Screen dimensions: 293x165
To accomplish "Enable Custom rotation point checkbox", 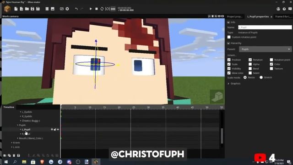I will pos(229,37).
